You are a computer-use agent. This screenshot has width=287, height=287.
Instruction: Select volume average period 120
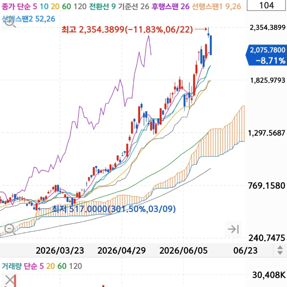[x=75, y=266]
